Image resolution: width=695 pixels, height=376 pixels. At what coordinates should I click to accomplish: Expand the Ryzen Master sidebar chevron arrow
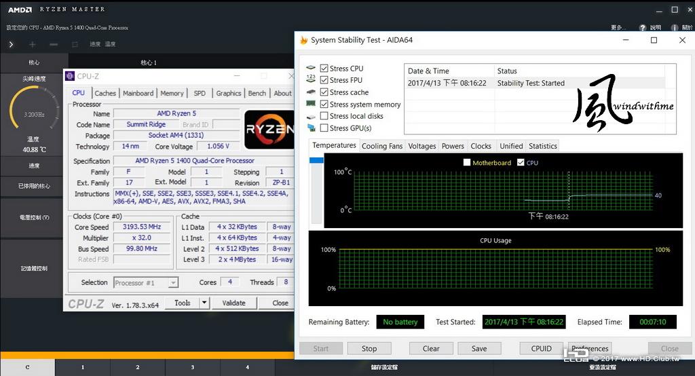(11, 44)
